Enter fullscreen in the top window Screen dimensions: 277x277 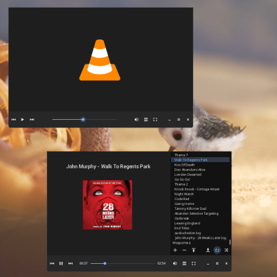coord(155,119)
